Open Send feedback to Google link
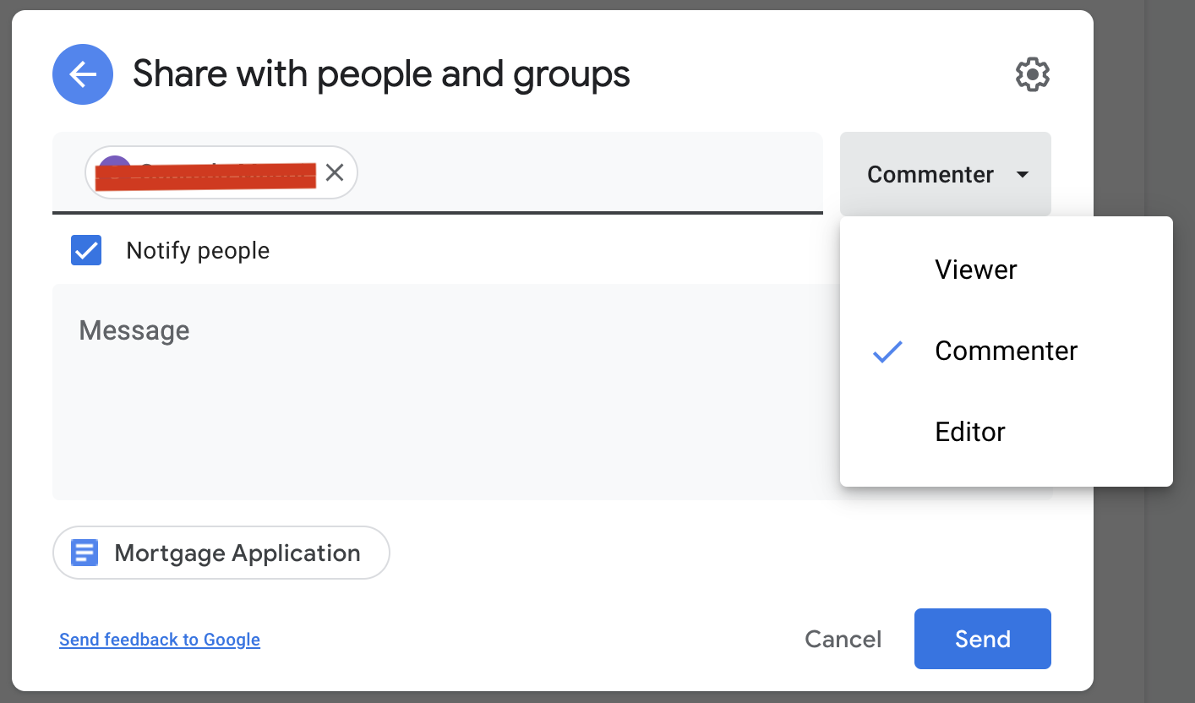Screen dimensions: 1195x703 click(160, 640)
